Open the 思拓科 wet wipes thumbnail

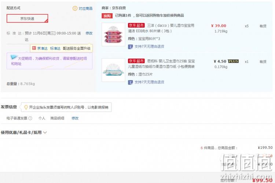click(113, 70)
